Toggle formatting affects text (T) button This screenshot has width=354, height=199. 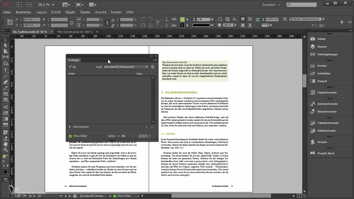7,166
